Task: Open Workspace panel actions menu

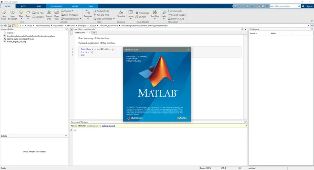Action: click(312, 29)
